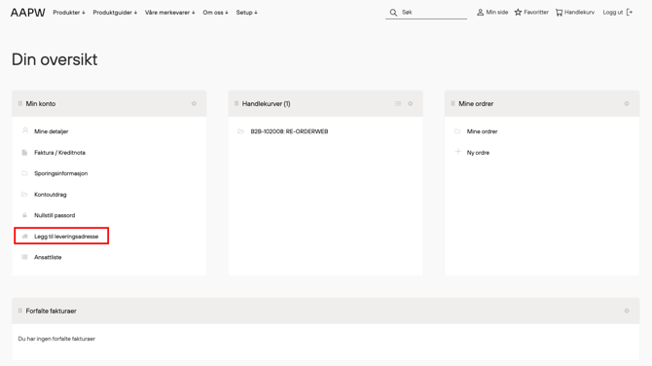Grab the Min konto drag handle
652x366 pixels.
[x=20, y=103]
